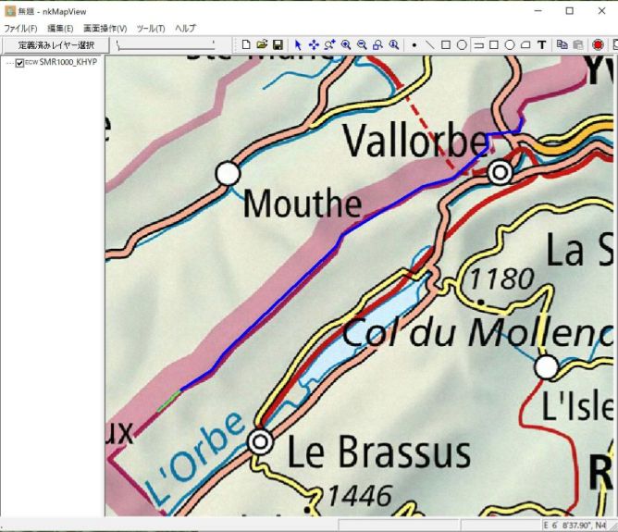
Task: Click the red circle record icon
Action: point(598,44)
